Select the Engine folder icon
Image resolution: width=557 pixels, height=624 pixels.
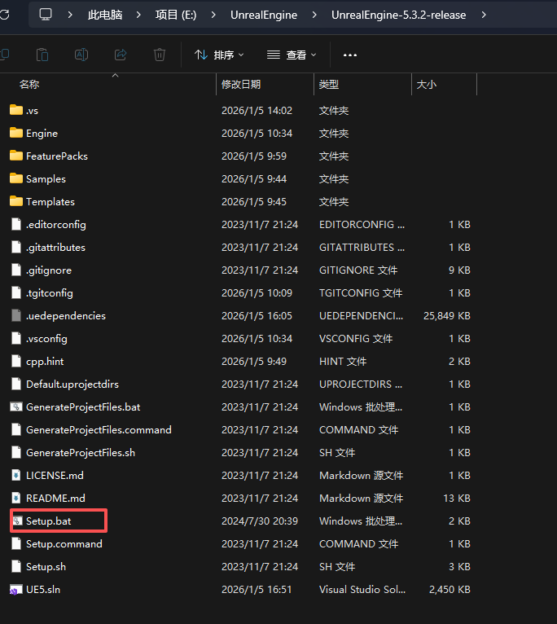pos(16,133)
